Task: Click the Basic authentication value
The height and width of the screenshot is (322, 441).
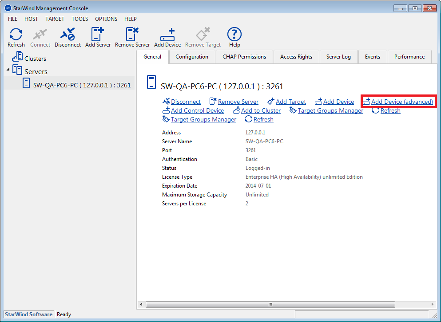Action: [251, 159]
